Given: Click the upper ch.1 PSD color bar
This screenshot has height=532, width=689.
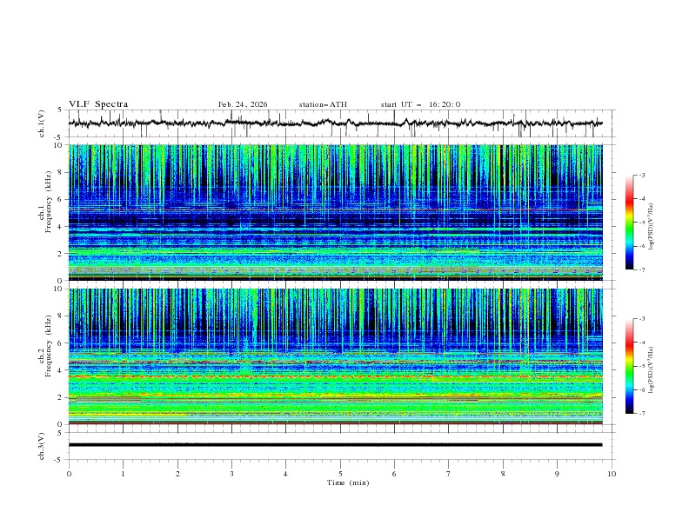Looking at the screenshot, I should tap(629, 223).
